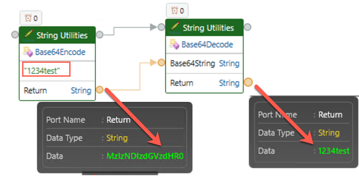Click the Return port name value in right tooltip
Image resolution: width=359 pixels, height=186 pixels.
(x=330, y=115)
